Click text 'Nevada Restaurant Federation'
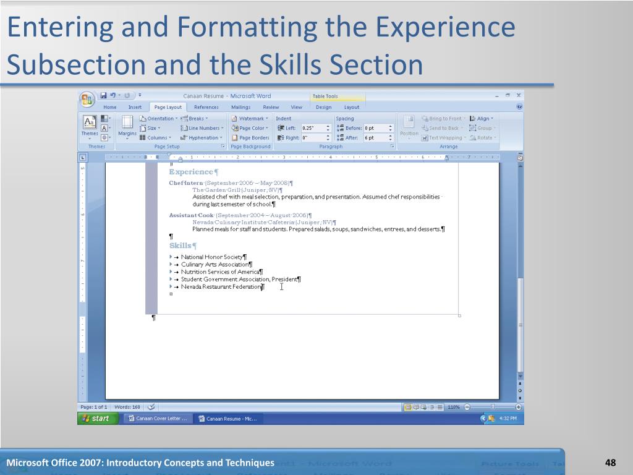633x475 pixels. click(221, 287)
